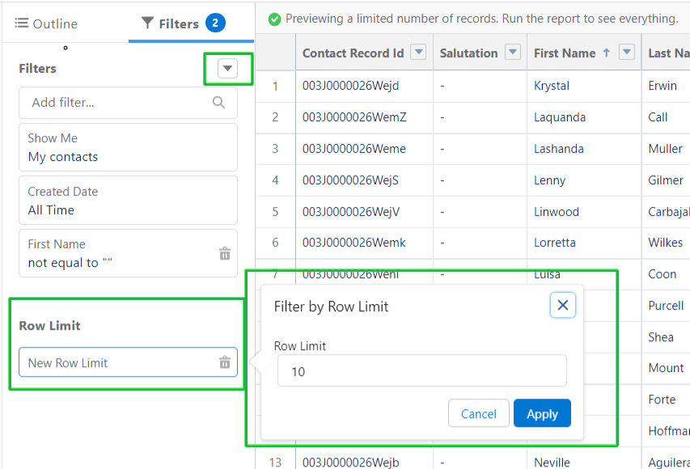
Task: Apply the new row limit
Action: (541, 413)
